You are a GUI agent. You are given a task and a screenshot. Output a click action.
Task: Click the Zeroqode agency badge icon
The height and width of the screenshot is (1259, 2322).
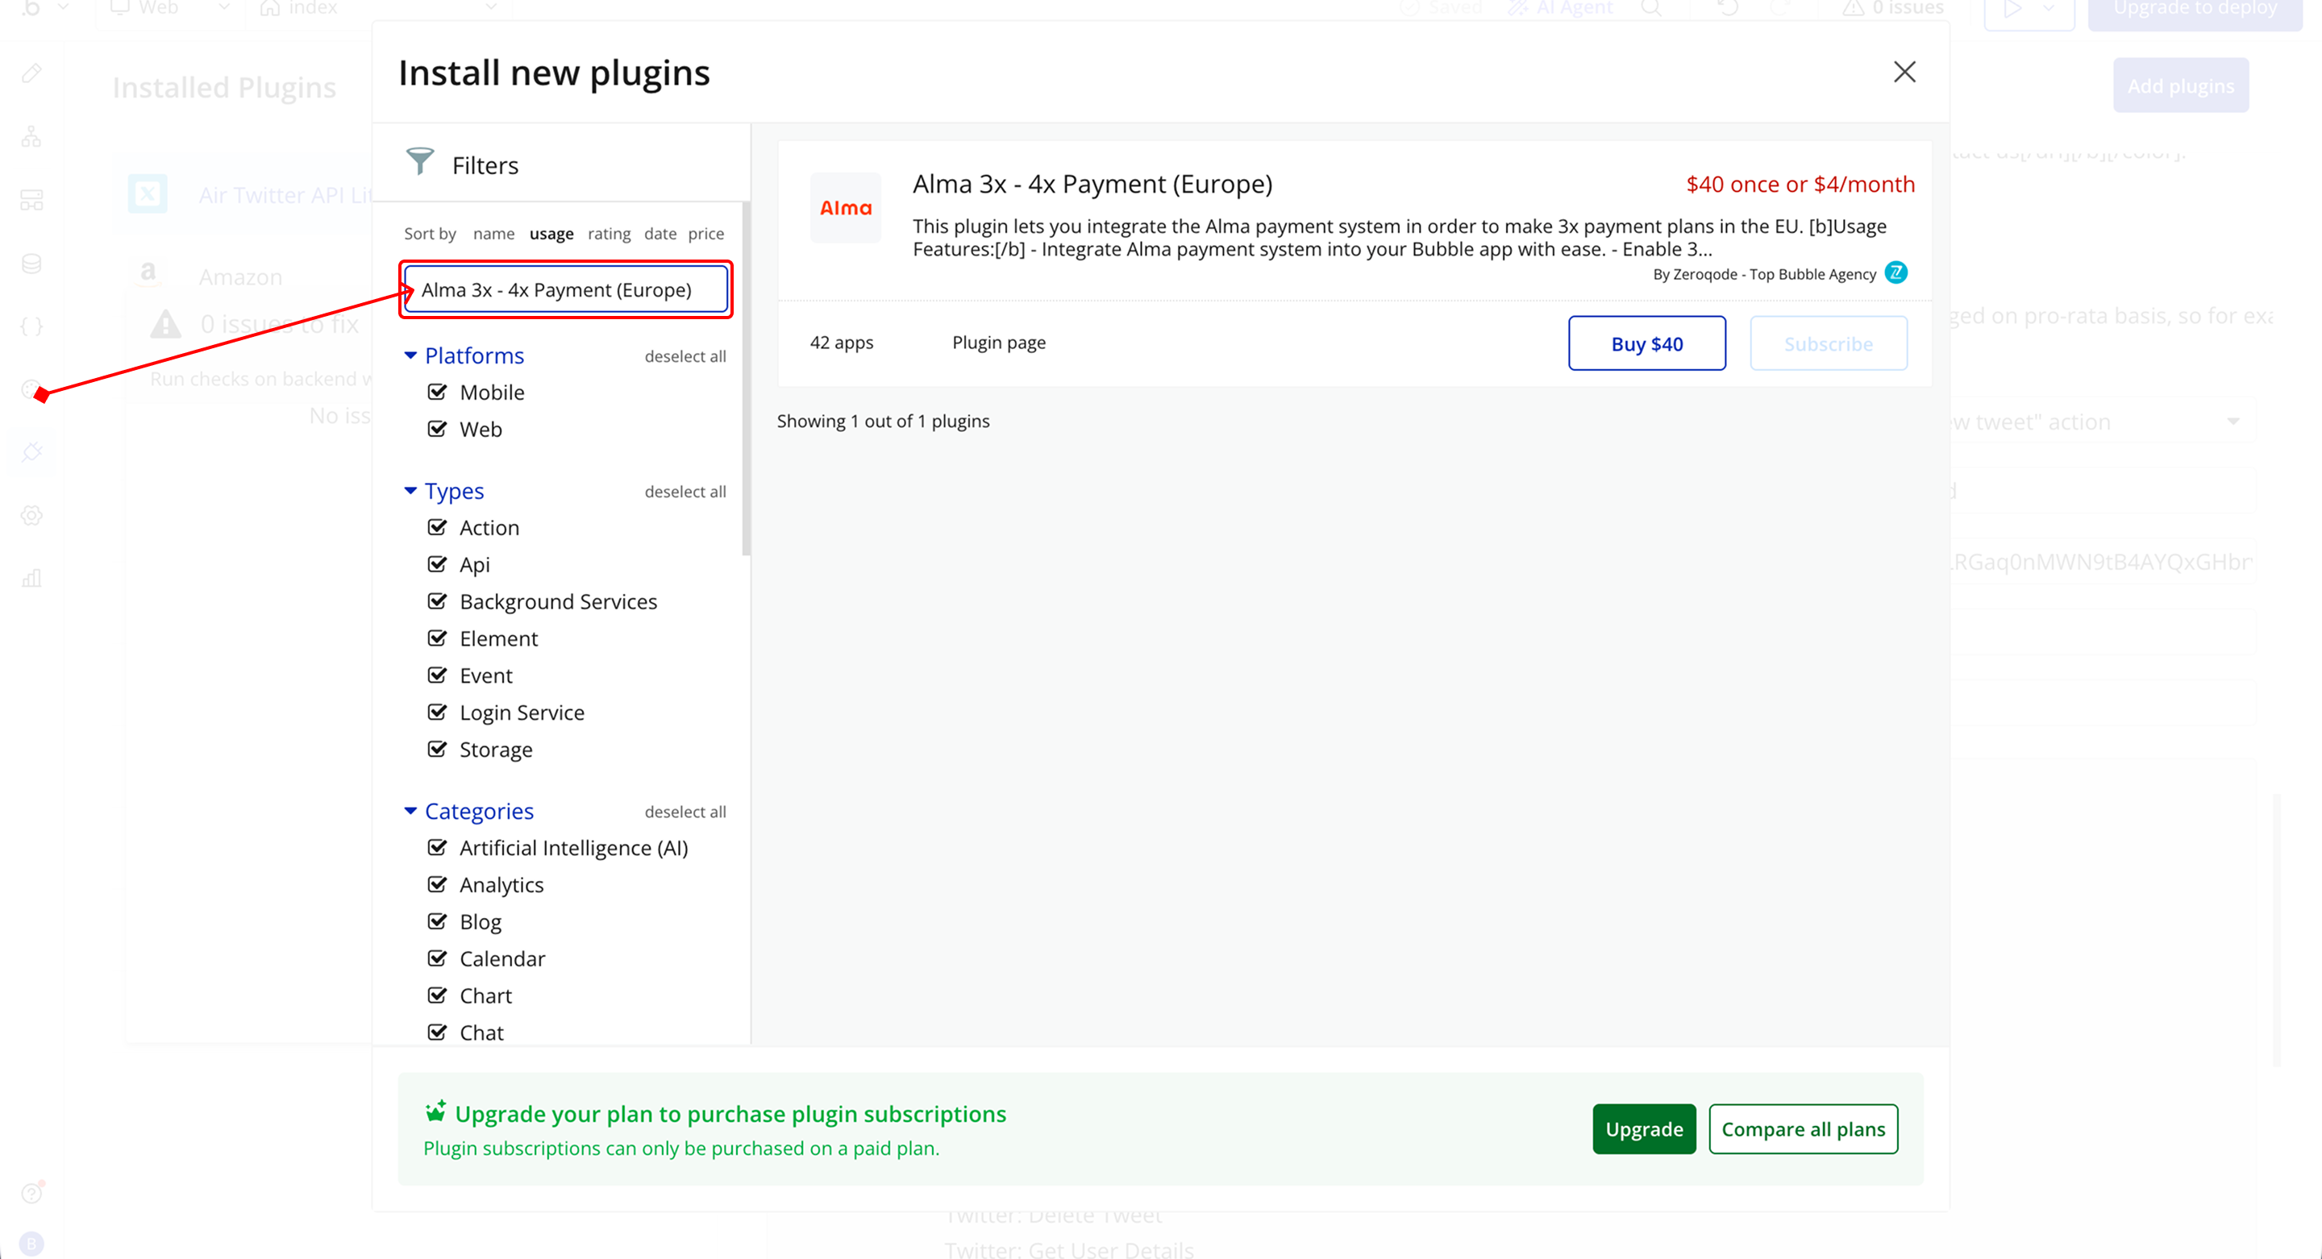1895,273
